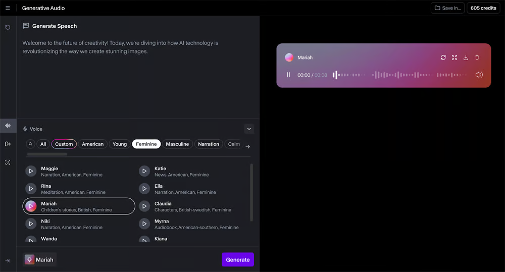Click the audio waveform to seek
The image size is (505, 272).
click(x=399, y=75)
